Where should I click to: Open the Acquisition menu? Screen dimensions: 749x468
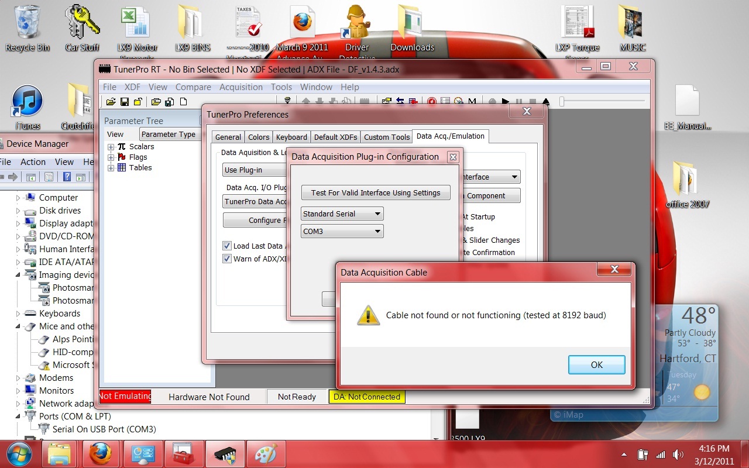[x=240, y=87]
